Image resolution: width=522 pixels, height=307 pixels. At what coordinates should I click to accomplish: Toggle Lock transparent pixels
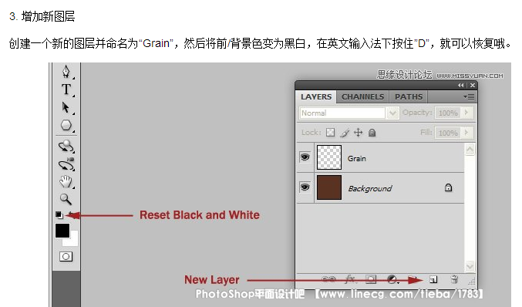pos(330,133)
